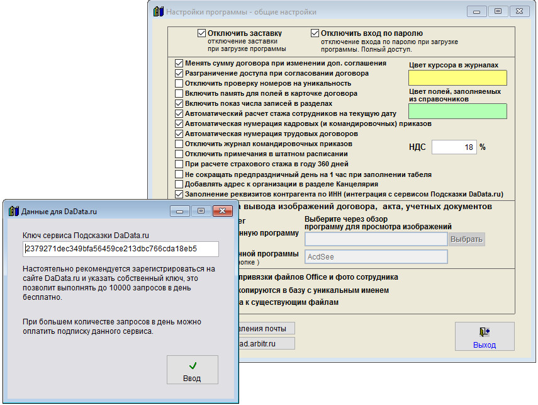Toggle the Отключить заставку checkbox

(202, 33)
